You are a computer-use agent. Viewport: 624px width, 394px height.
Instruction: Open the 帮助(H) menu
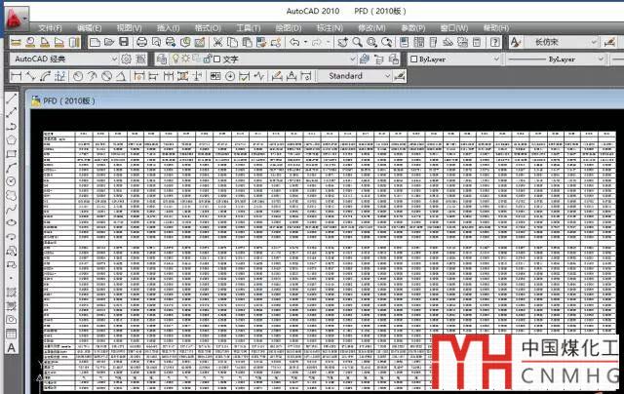(496, 28)
